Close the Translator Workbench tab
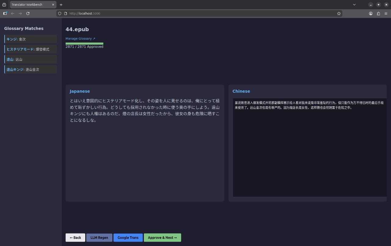391x246 pixels. (x=53, y=5)
